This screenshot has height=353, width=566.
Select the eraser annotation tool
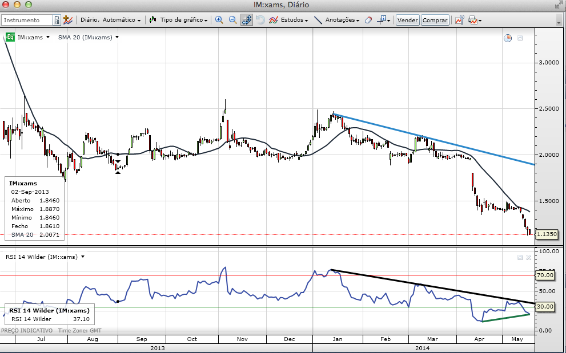click(368, 20)
